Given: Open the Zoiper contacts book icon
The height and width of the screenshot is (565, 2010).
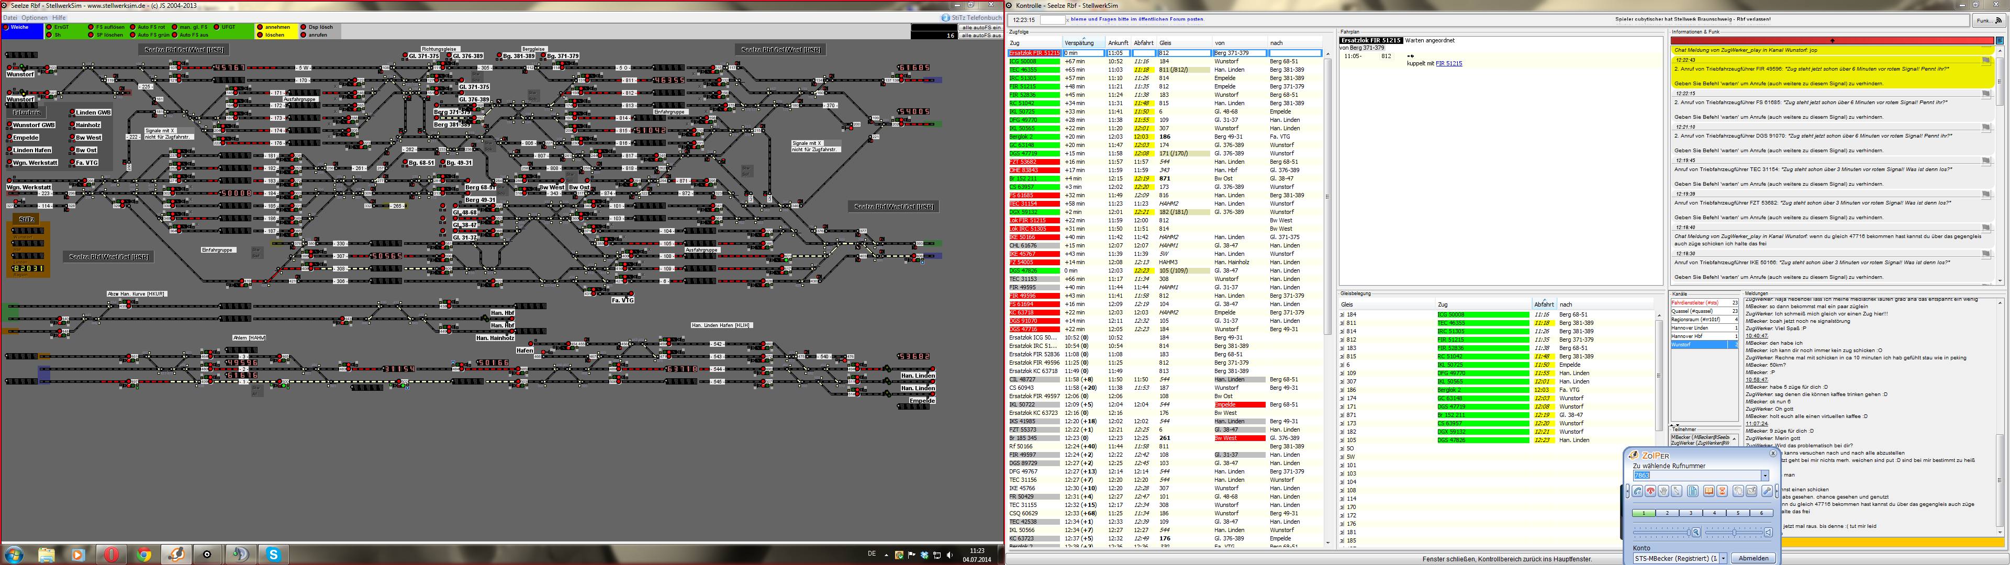Looking at the screenshot, I should point(1709,491).
